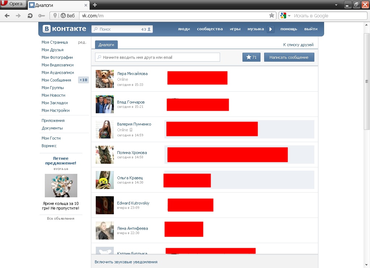This screenshot has height=268, width=370.
Task: Open люди in the top menu
Action: point(184,29)
